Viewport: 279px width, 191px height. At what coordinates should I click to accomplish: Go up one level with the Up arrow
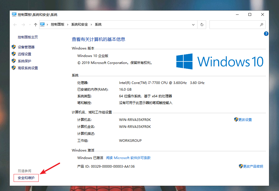point(35,25)
